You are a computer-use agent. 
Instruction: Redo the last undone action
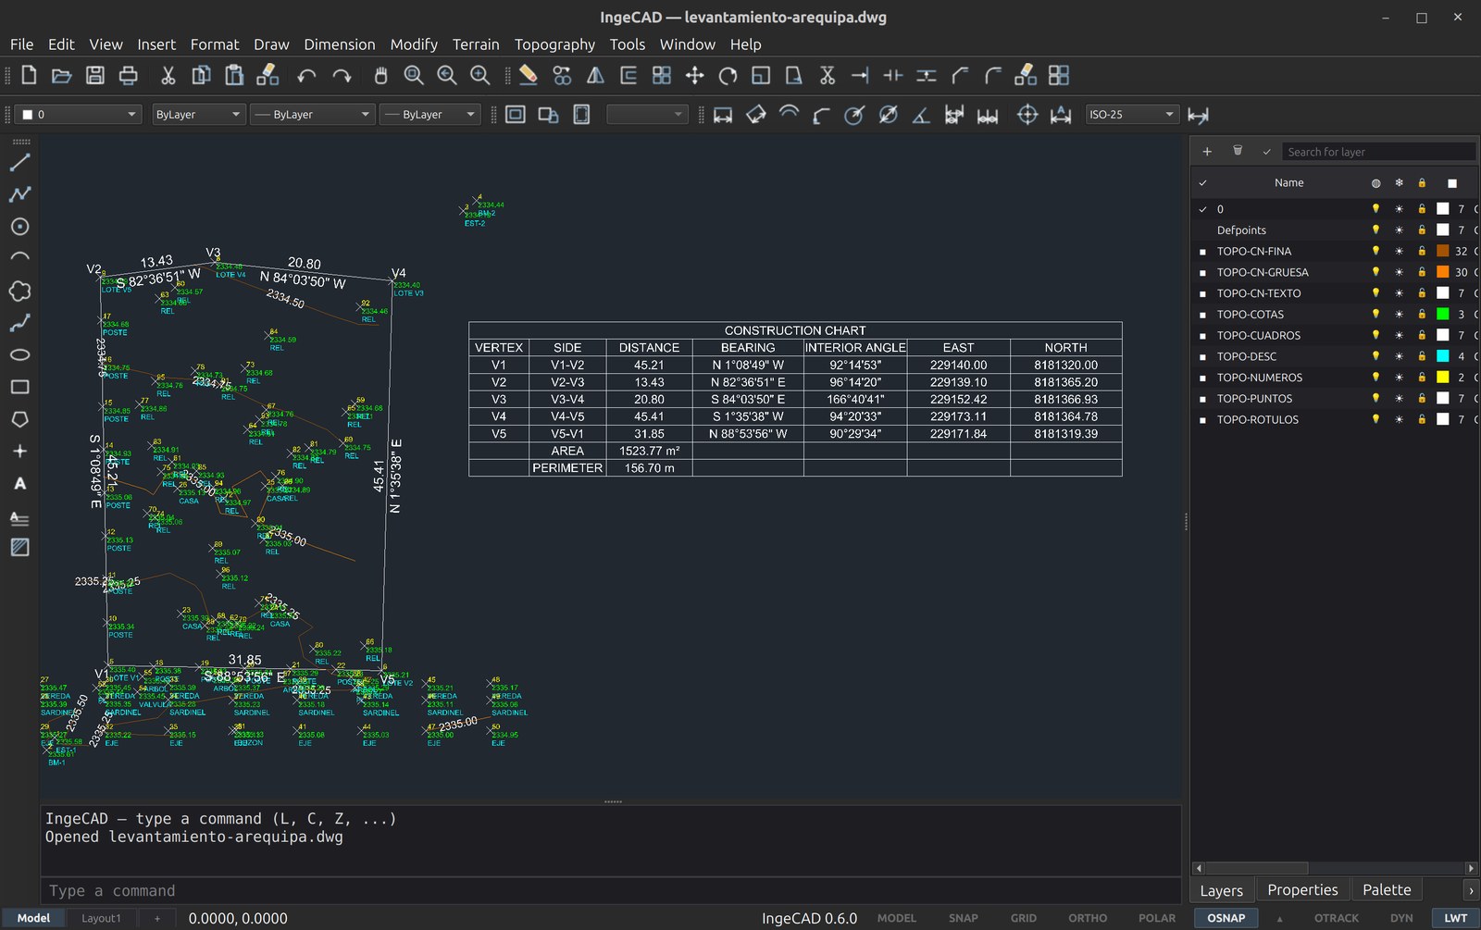pos(342,76)
